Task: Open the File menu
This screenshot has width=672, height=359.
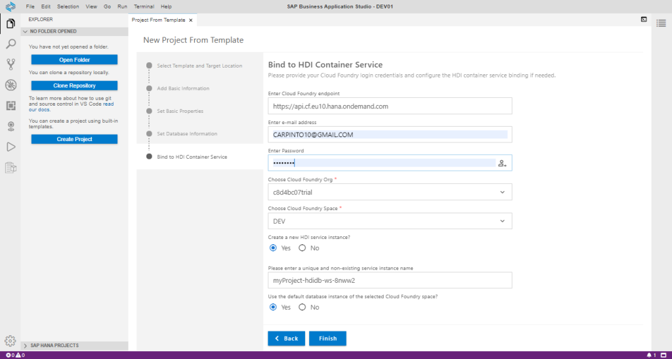Action: click(30, 7)
